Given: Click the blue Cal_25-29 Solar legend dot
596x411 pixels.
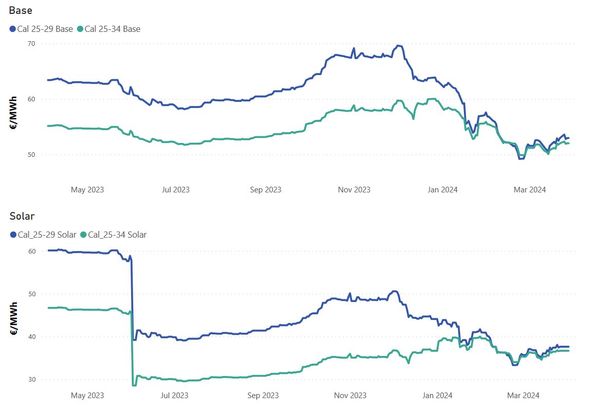Looking at the screenshot, I should pos(13,235).
